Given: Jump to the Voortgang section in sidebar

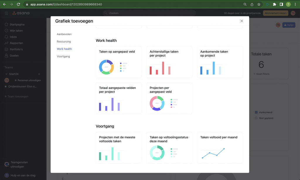Looking at the screenshot, I should tap(63, 56).
